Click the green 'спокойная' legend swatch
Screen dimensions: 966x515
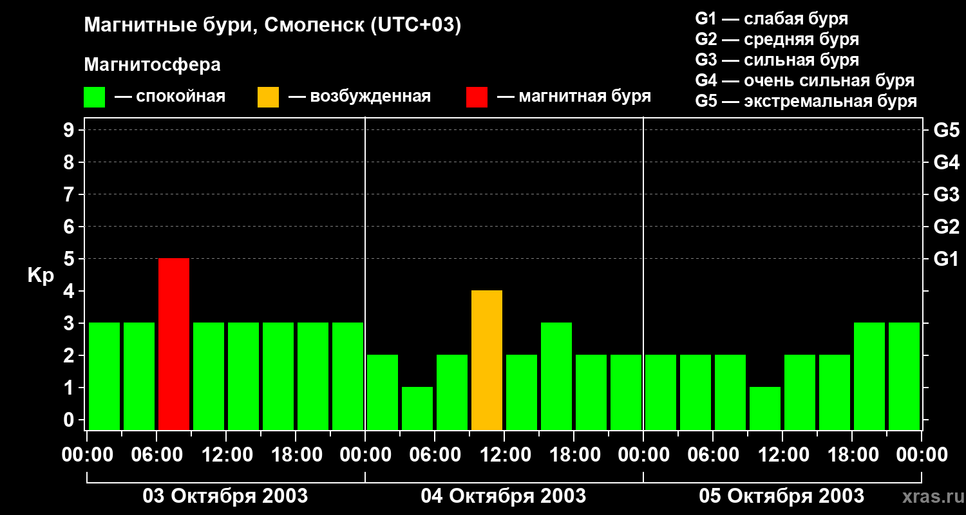94,97
